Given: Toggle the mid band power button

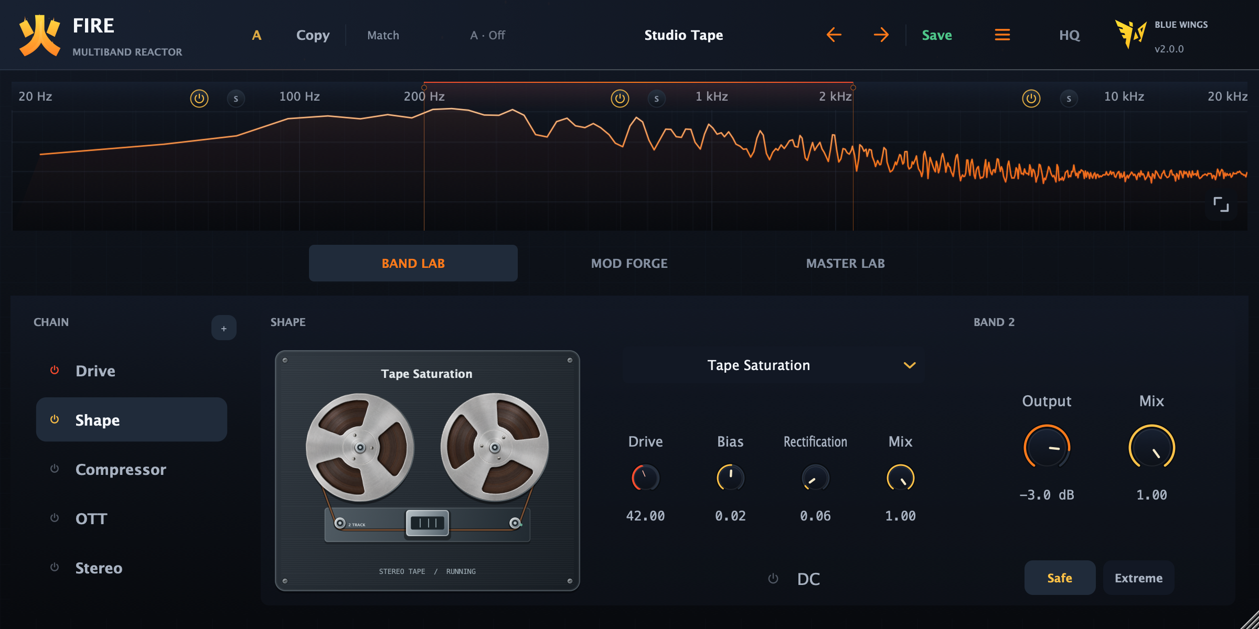Looking at the screenshot, I should (620, 99).
